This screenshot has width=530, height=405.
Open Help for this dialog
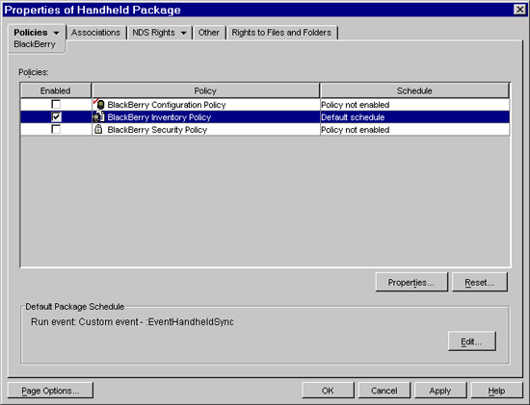pyautogui.click(x=497, y=391)
